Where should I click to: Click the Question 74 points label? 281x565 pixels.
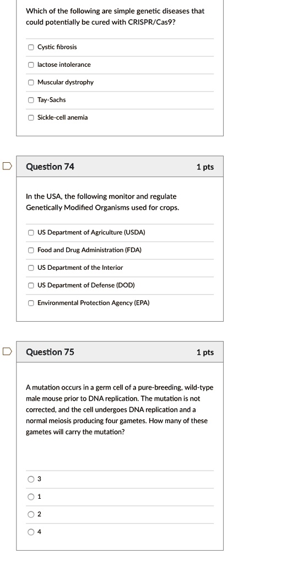point(205,167)
